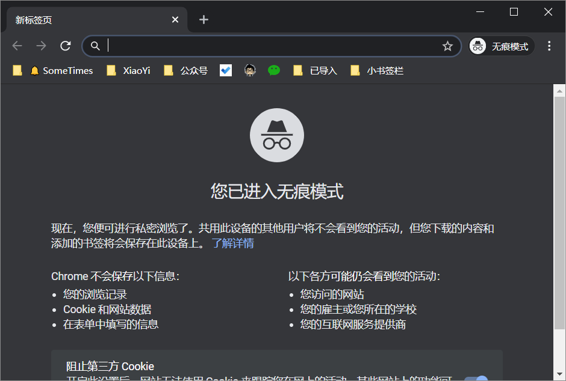Open the 已导入 bookmark folder
566x381 pixels.
pos(315,70)
